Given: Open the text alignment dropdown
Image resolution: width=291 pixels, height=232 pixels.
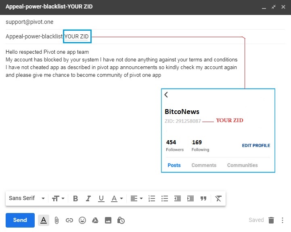Looking at the screenshot, I should pyautogui.click(x=136, y=198).
